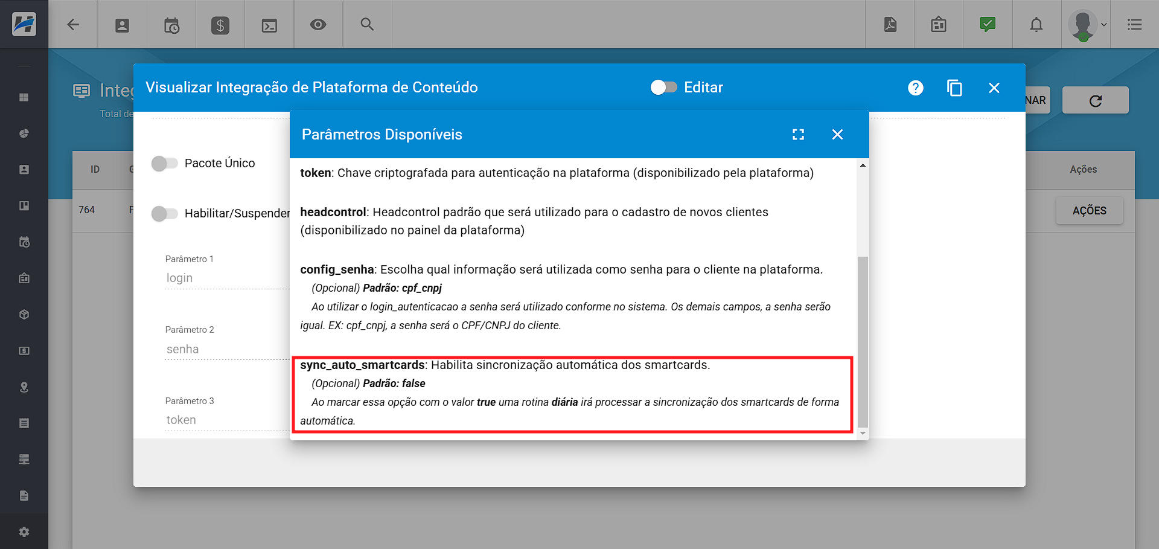Click the help question mark icon
Viewport: 1159px width, 549px height.
916,88
